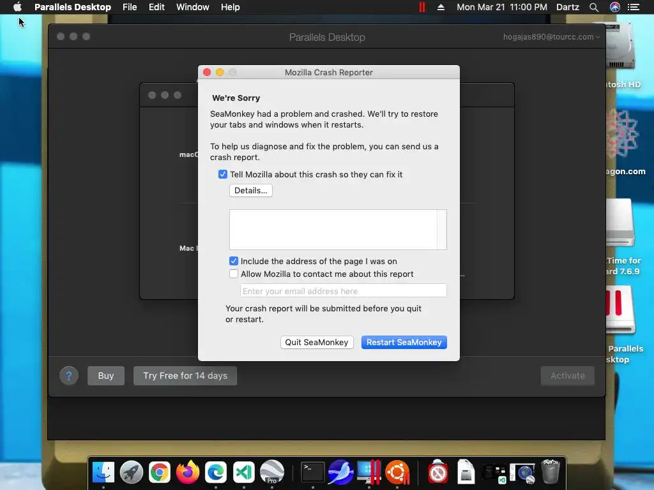This screenshot has width=654, height=490.
Task: Uncheck Include the address of the page
Action: pos(234,261)
